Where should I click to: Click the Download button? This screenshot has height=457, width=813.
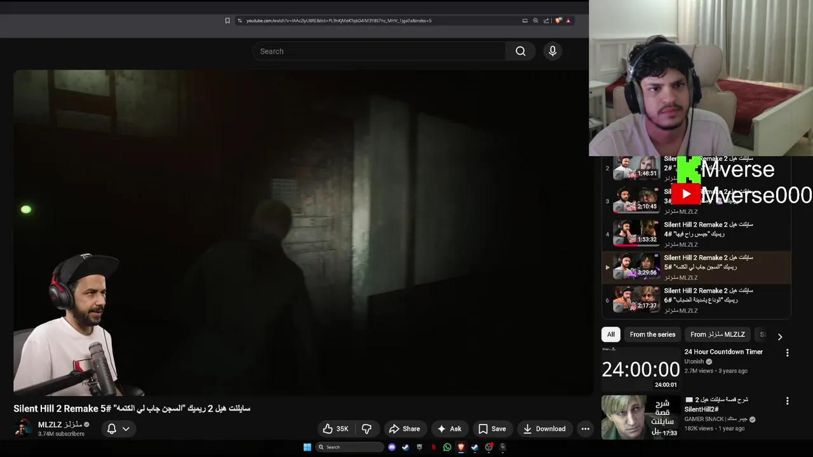tap(544, 429)
